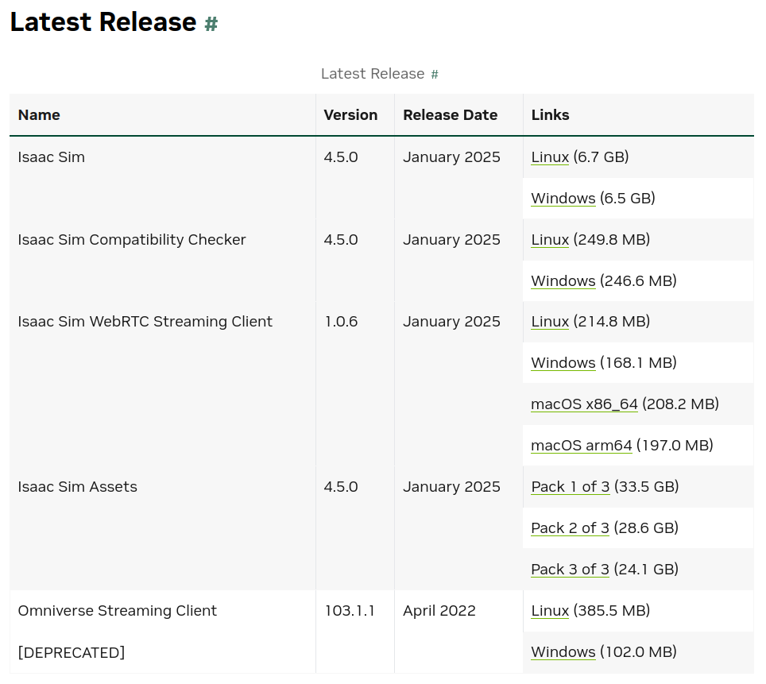Download WebRTC Streaming Client Linux (214.8 MB)

[550, 322]
